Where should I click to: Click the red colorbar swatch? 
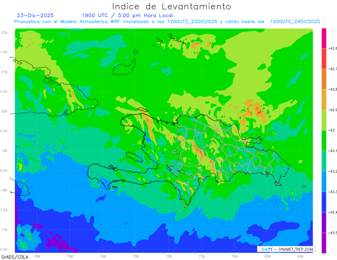324,58
